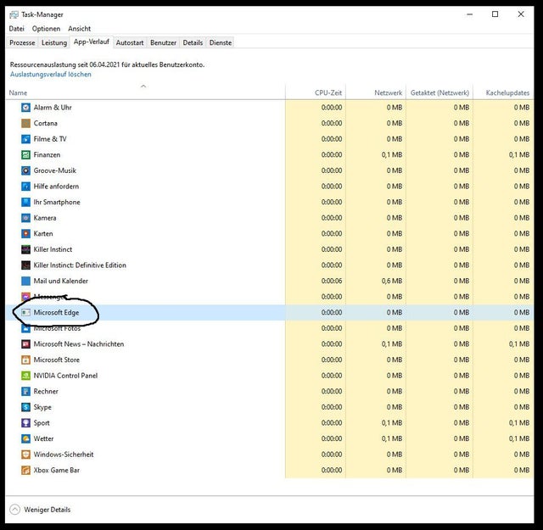Sort by the CPU-Zeit column header
This screenshot has height=530, width=543.
tap(316, 92)
